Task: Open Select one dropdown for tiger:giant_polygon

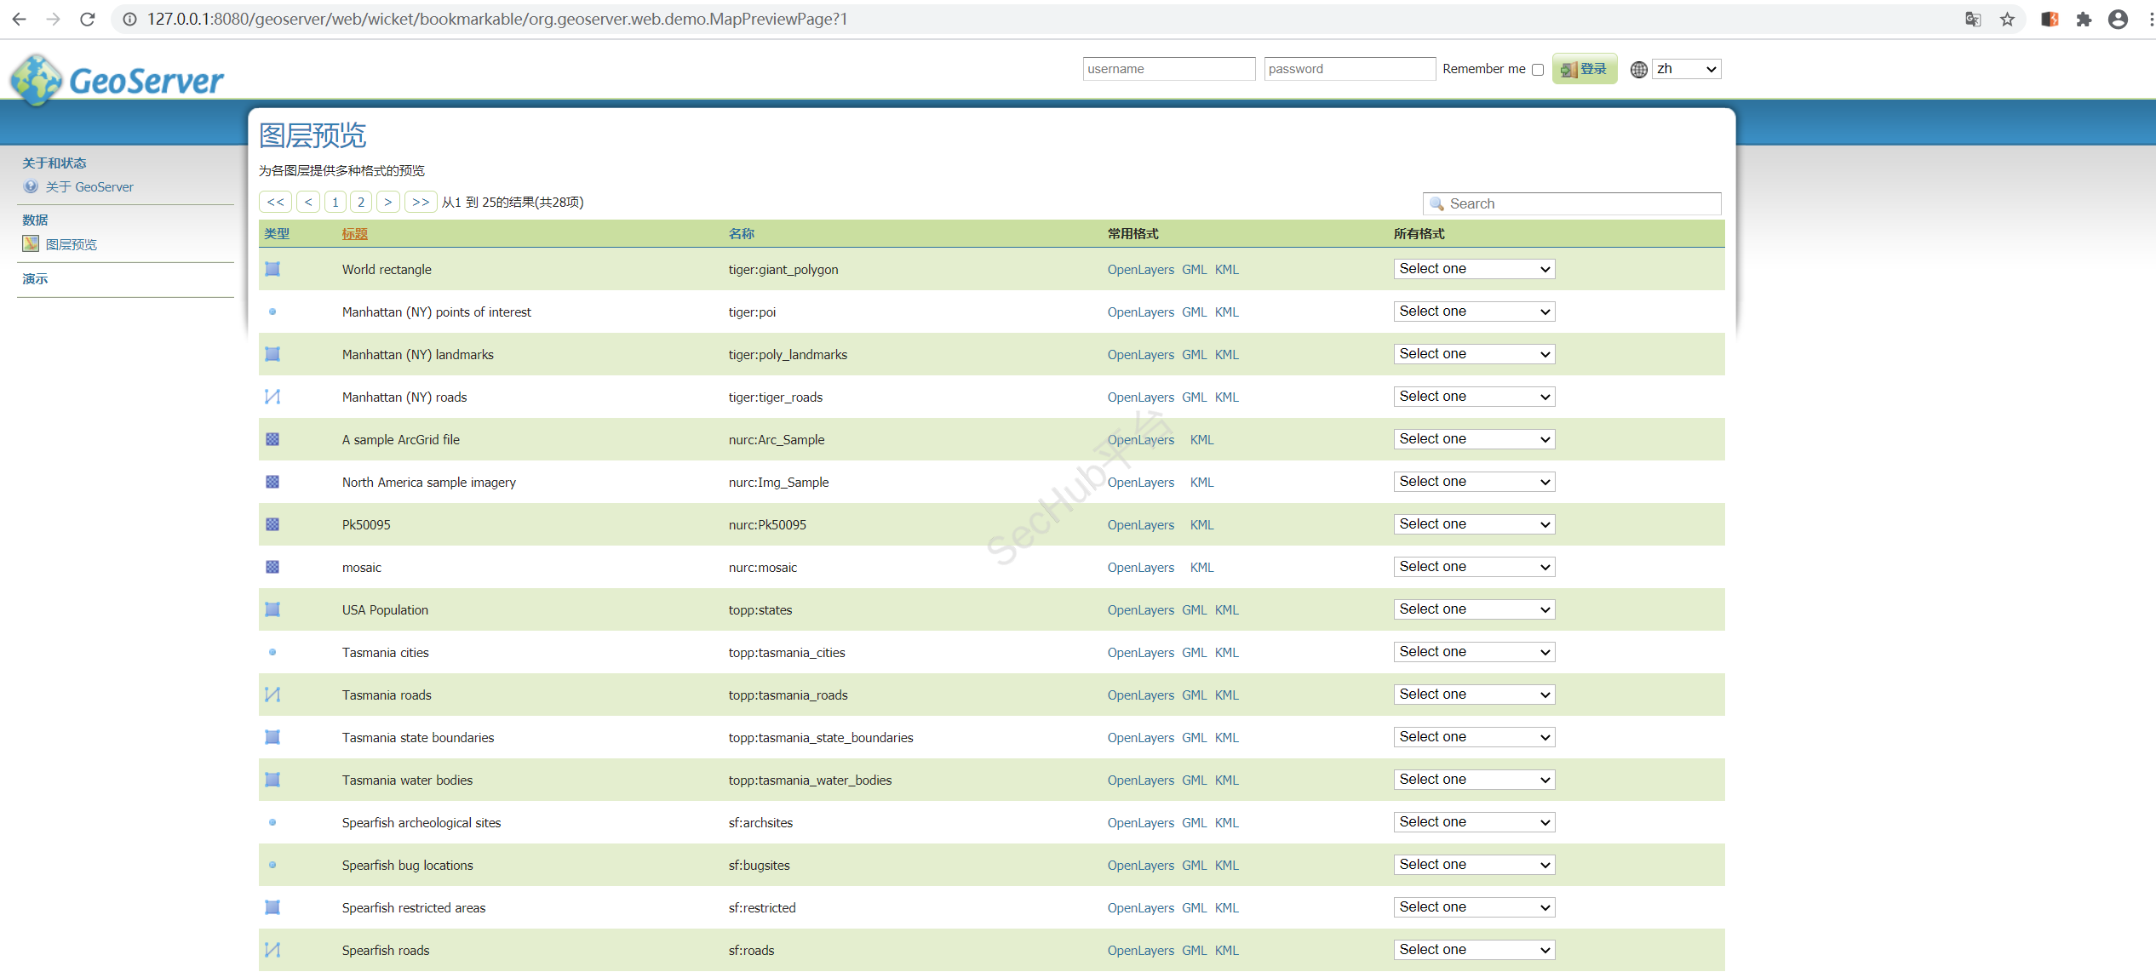Action: (x=1474, y=269)
